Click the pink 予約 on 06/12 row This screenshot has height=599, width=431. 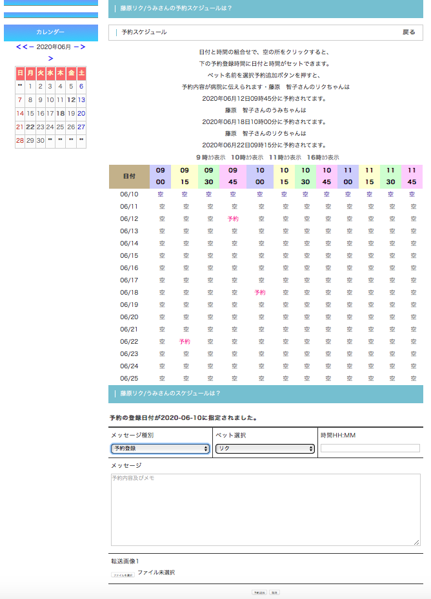[233, 219]
